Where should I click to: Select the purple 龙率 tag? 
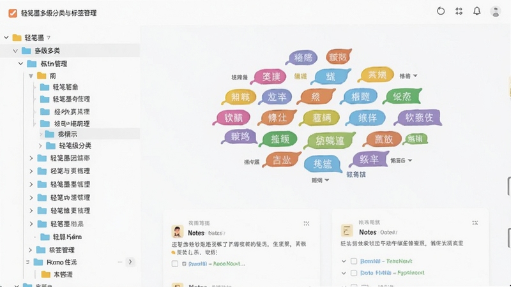click(277, 97)
